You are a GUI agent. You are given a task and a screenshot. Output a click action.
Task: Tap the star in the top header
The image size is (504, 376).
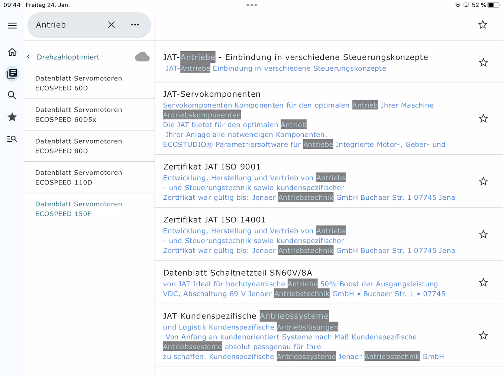[x=483, y=25]
